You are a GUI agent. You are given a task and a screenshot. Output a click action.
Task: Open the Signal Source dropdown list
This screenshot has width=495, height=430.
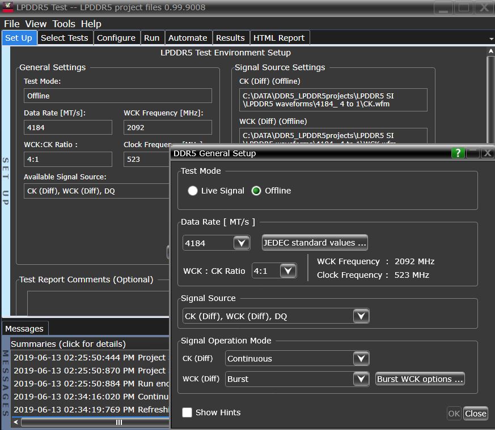361,316
